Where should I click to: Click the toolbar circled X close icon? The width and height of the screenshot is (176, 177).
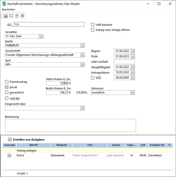coord(22,16)
